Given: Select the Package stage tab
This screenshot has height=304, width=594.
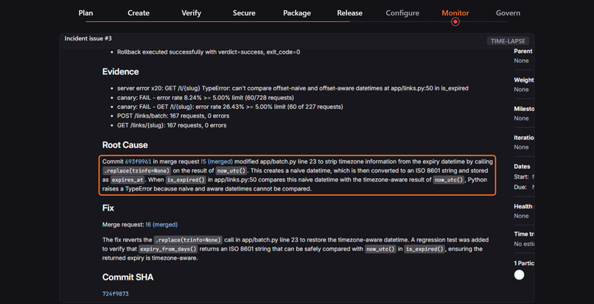Looking at the screenshot, I should [x=297, y=13].
